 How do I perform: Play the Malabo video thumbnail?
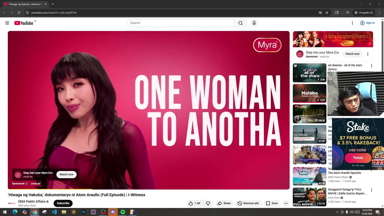[310, 93]
